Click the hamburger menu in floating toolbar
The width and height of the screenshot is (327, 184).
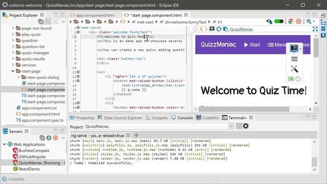coord(294,59)
